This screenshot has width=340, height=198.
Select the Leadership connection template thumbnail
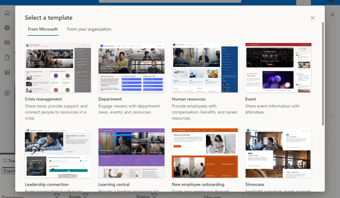click(58, 153)
